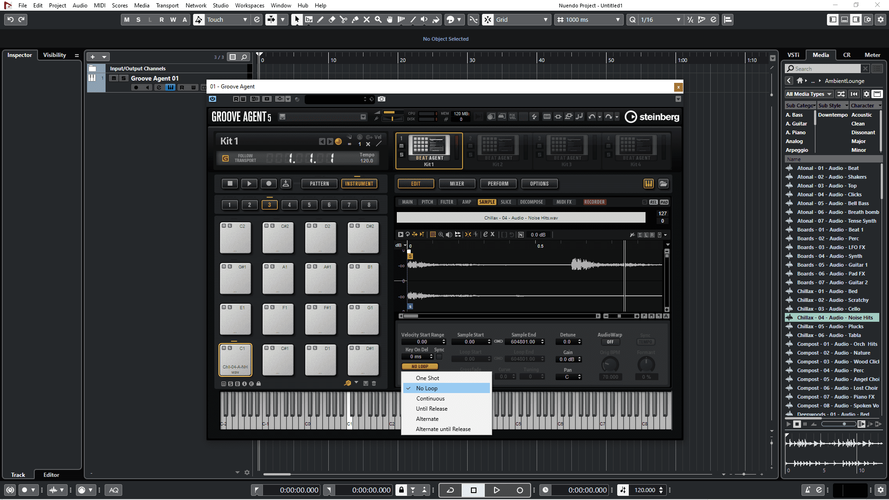Select the C2 instrument pad
This screenshot has height=500, width=889.
tap(235, 237)
